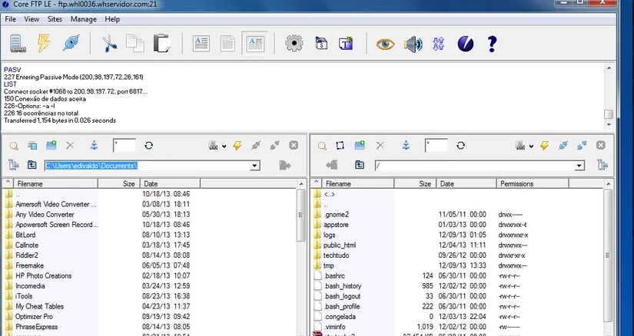Screen dimensions: 634x336
Task: Select the My Cheat Tables local folder
Action: 40,307
